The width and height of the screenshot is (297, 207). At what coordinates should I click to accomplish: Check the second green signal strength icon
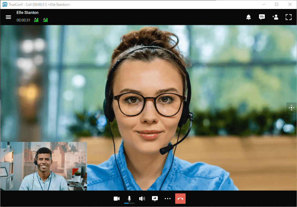click(46, 20)
